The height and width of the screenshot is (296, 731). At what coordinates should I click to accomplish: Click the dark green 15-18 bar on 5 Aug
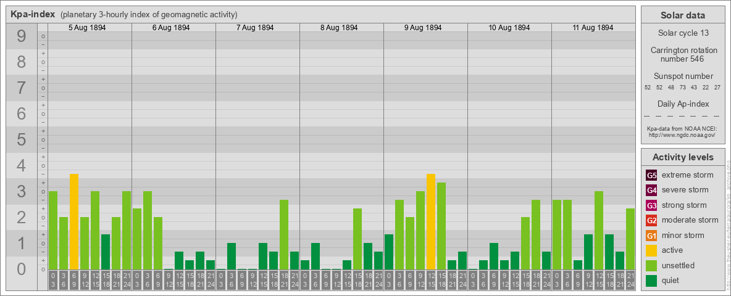click(106, 252)
